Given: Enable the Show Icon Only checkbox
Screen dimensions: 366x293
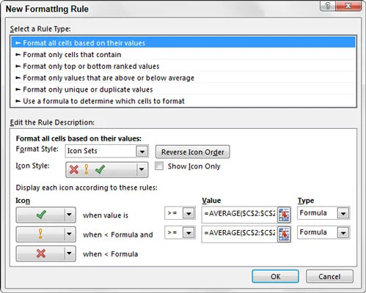Looking at the screenshot, I should 159,166.
